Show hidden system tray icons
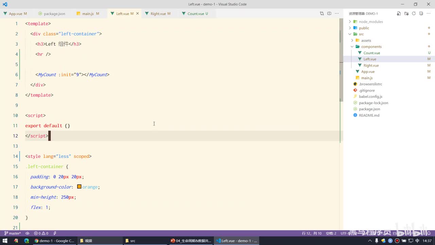Image resolution: width=435 pixels, height=245 pixels. (370, 241)
